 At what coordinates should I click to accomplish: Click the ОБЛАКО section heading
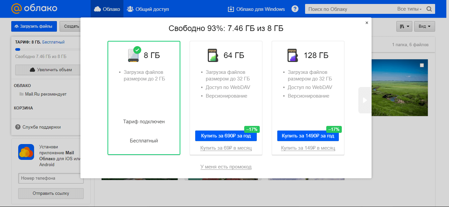click(x=22, y=86)
